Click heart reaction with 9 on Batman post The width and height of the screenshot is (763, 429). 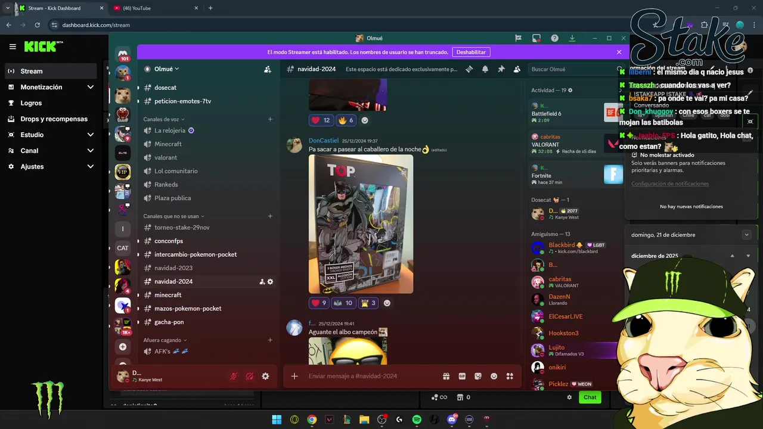tap(320, 303)
